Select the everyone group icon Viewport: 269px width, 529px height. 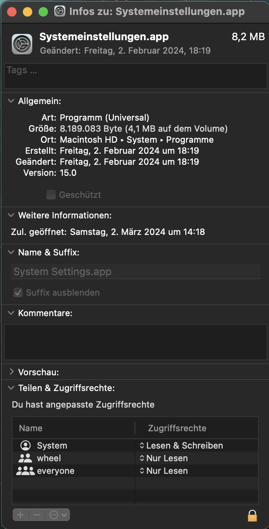(26, 471)
